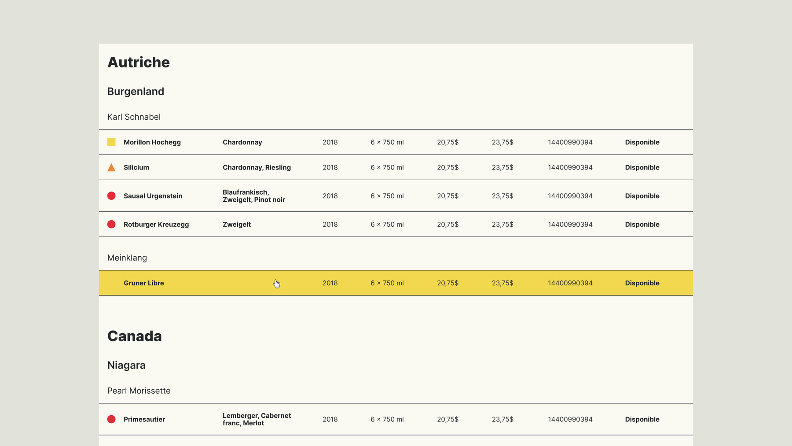Click the red circle icon beside Primesautier

(x=111, y=419)
